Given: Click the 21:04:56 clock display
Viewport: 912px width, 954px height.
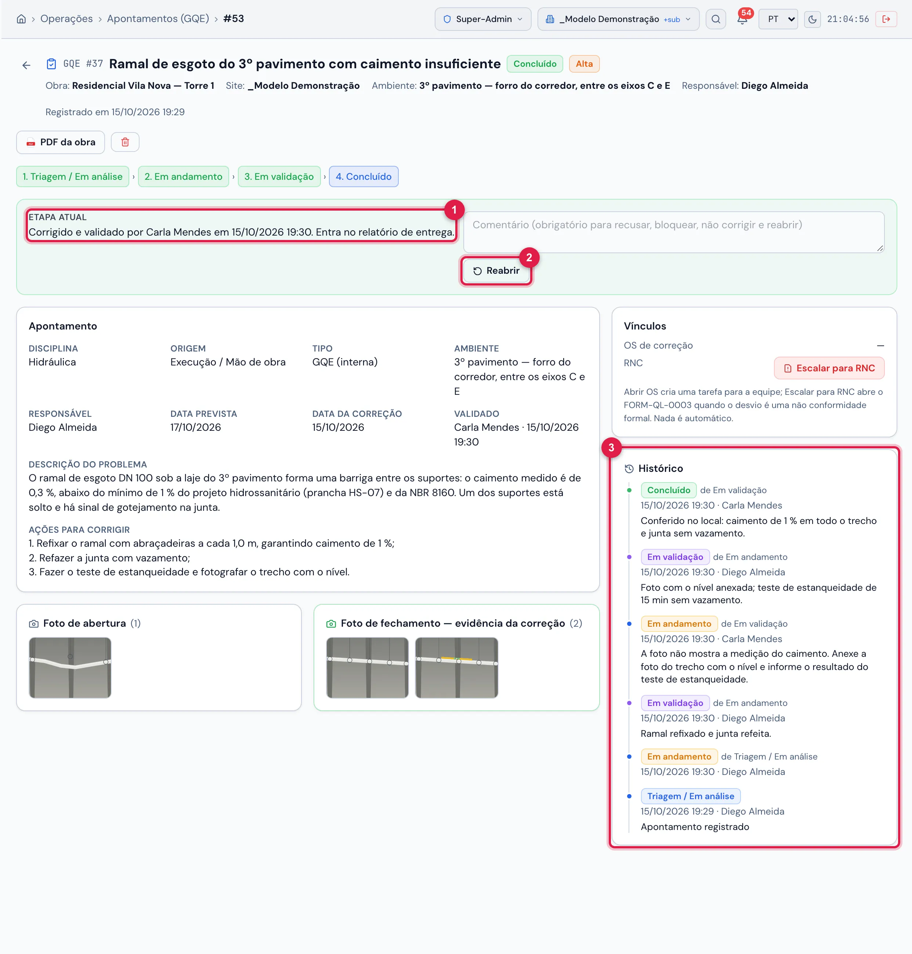Looking at the screenshot, I should [x=848, y=19].
